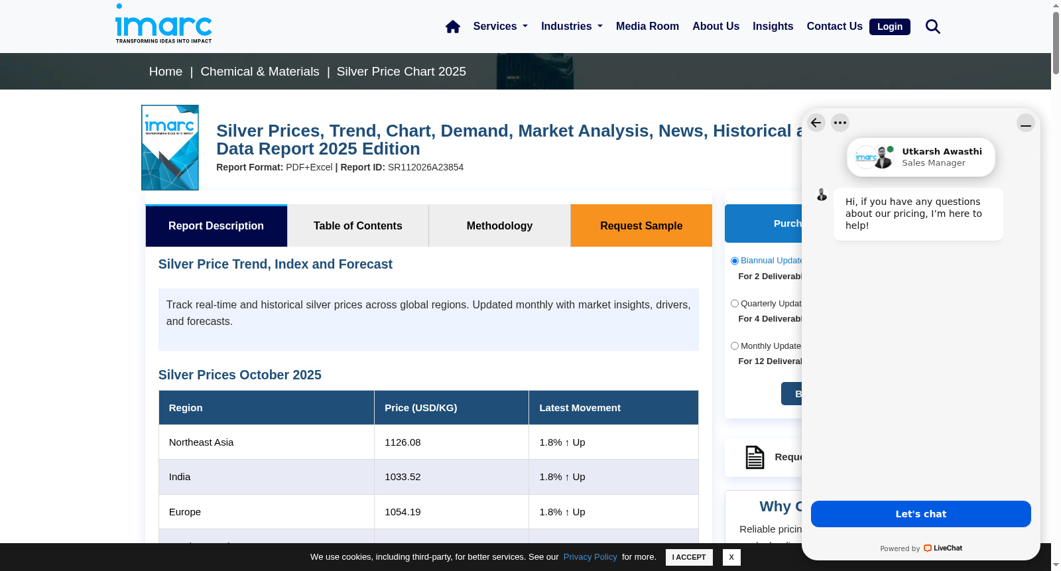
Task: Go to Home breadcrumb link
Action: click(x=166, y=72)
